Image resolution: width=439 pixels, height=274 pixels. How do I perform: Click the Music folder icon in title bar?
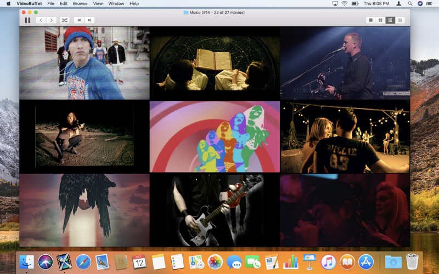click(x=185, y=12)
